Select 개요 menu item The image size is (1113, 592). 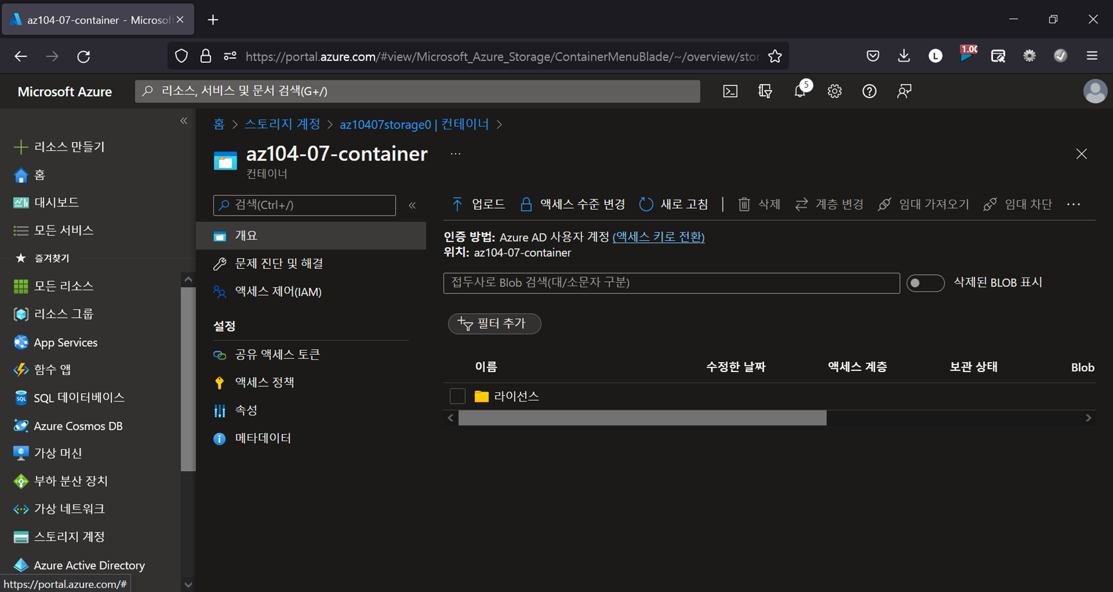[311, 236]
